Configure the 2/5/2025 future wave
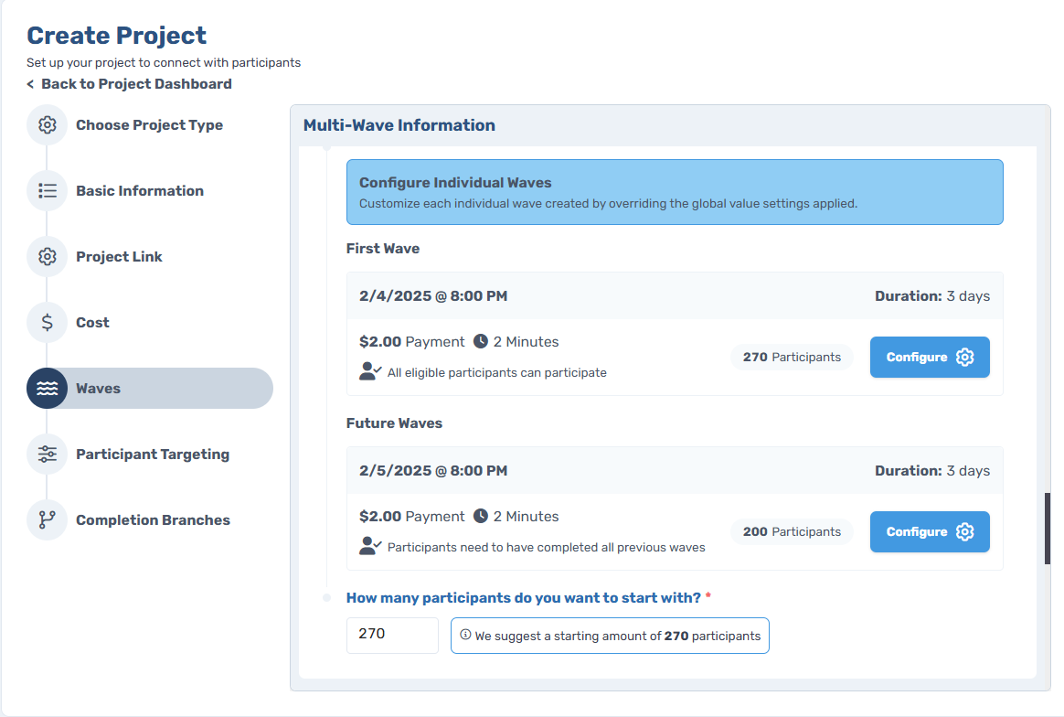The width and height of the screenshot is (1064, 717). coord(930,531)
